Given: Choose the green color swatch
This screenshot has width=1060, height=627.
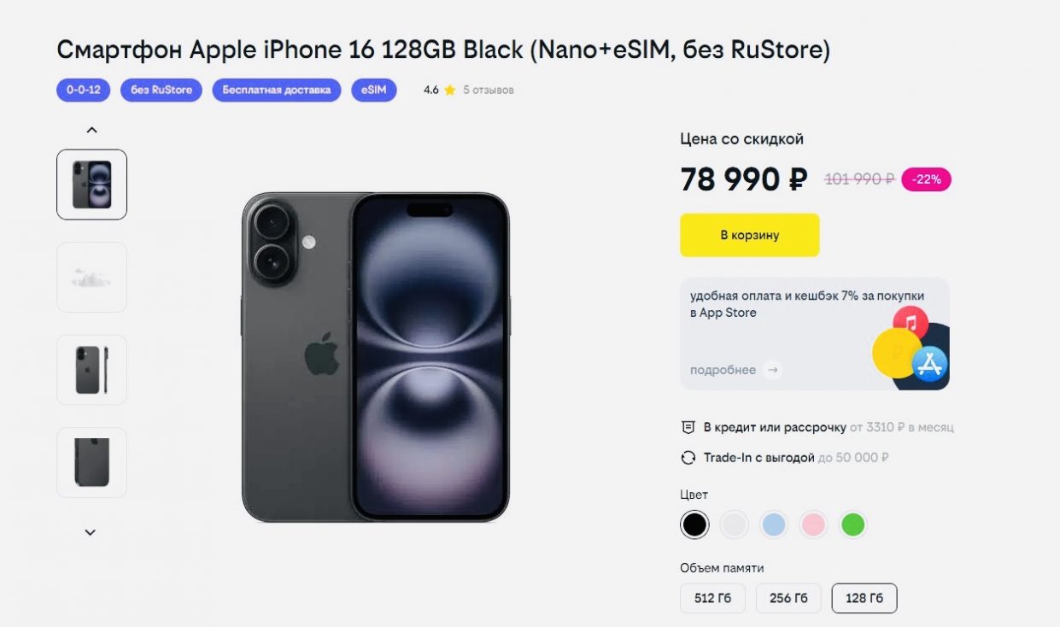Looking at the screenshot, I should point(852,524).
